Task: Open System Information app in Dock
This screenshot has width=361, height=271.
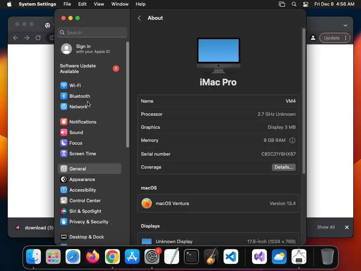Action: point(299,257)
